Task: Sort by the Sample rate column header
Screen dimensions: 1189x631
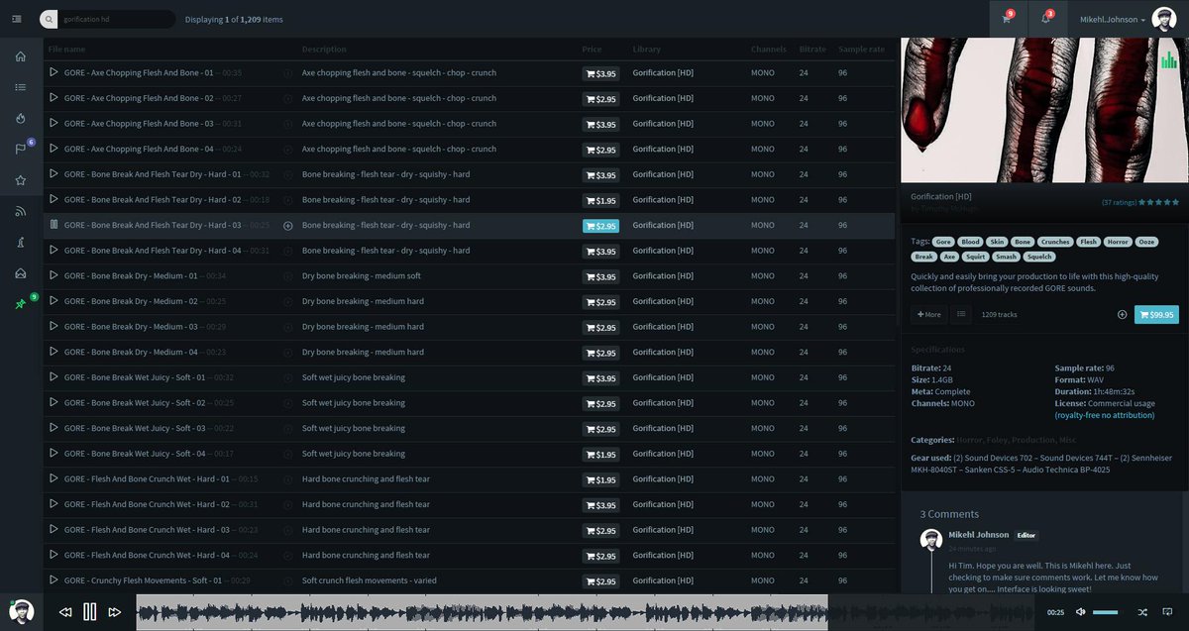Action: (861, 49)
